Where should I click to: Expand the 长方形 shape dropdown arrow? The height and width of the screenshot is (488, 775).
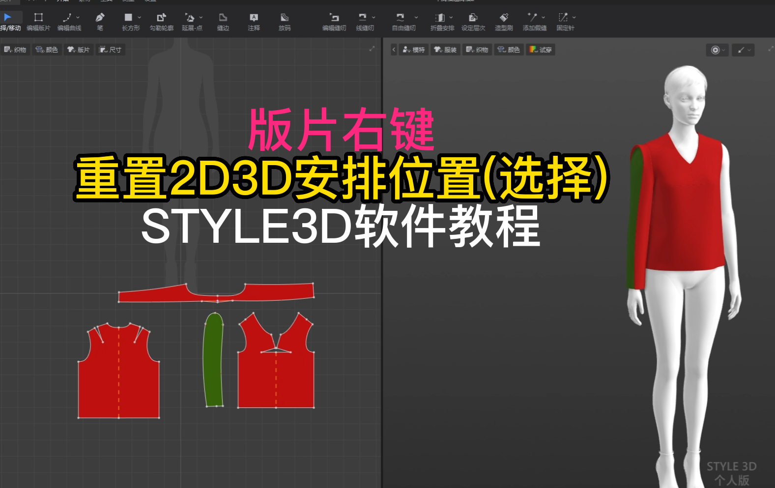140,17
